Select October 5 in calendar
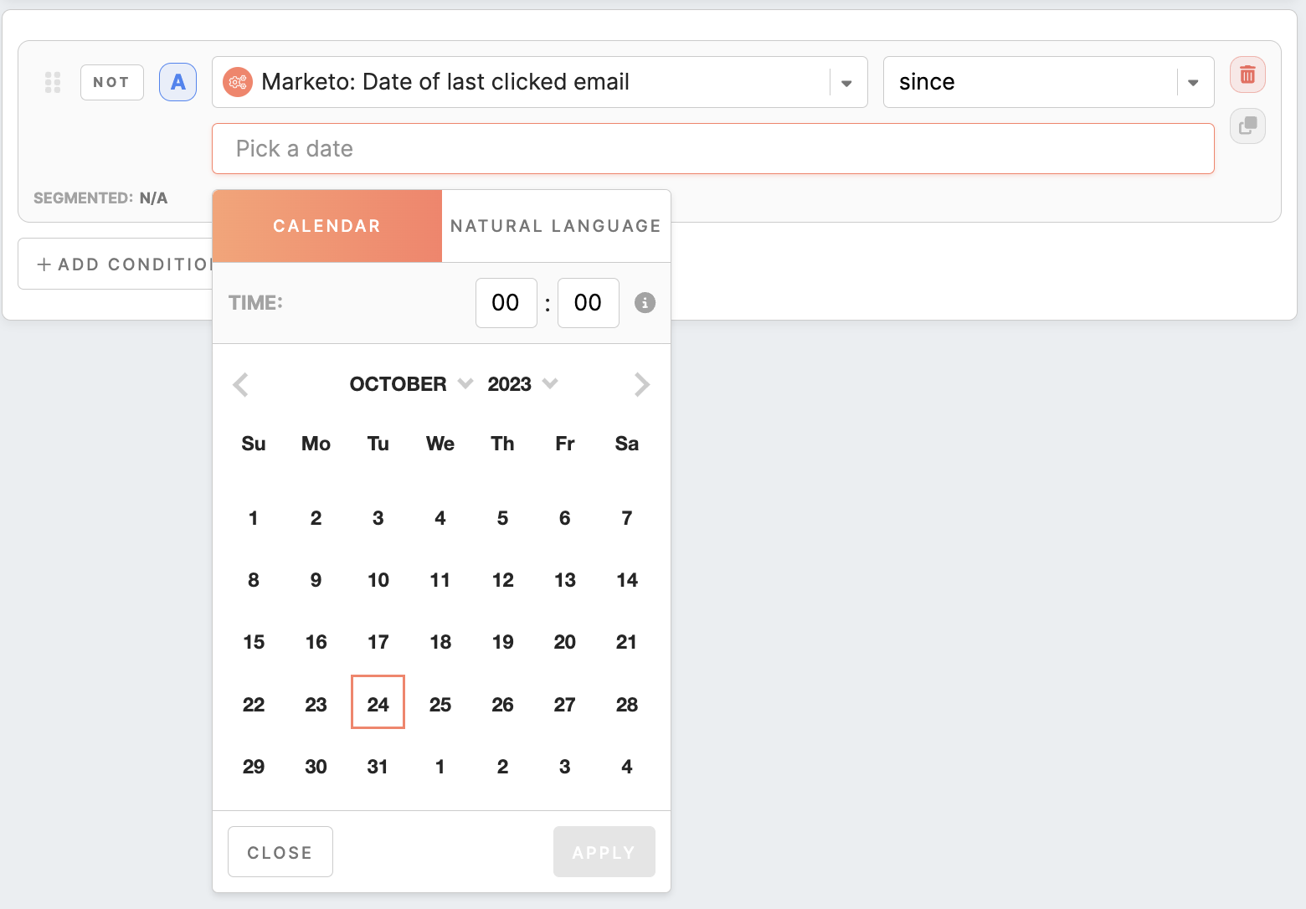This screenshot has height=909, width=1306. (x=503, y=518)
